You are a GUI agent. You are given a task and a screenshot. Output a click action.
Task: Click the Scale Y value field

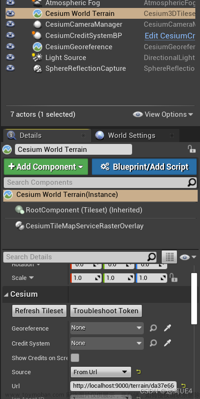(119, 278)
